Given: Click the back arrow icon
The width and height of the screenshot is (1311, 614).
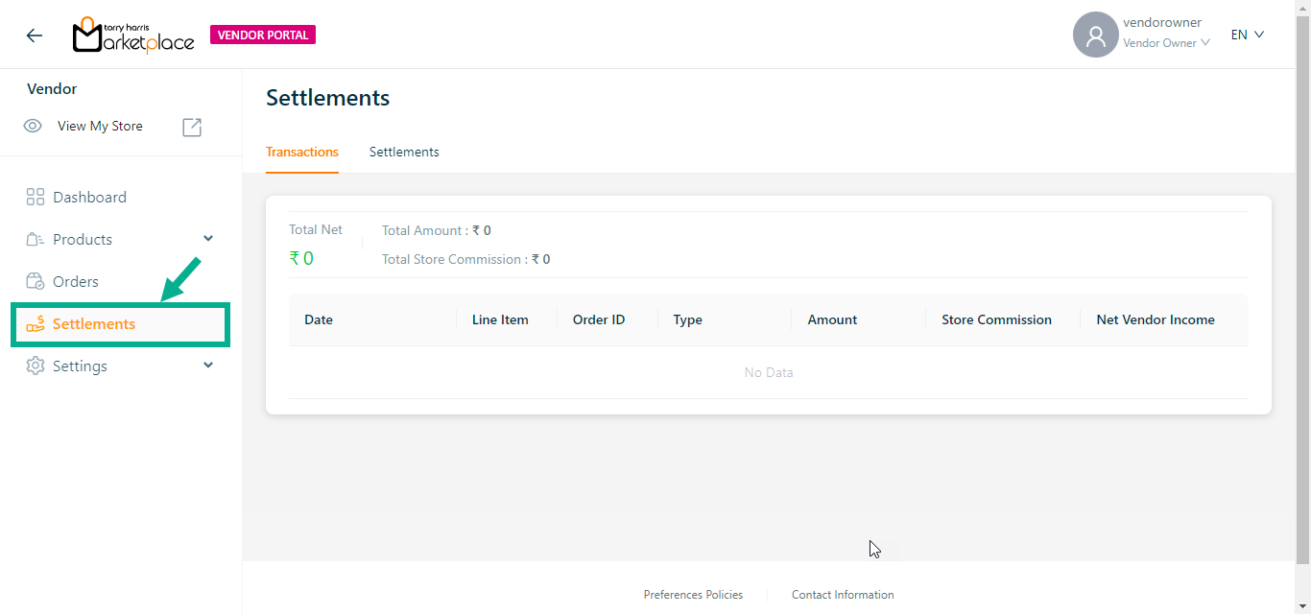Looking at the screenshot, I should coord(35,35).
